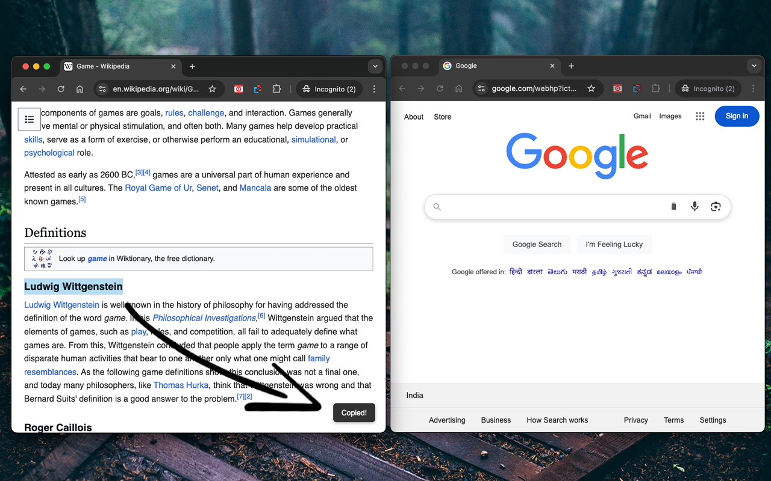Click the red-blue copy extension in the Google window
The height and width of the screenshot is (481, 771).
[637, 88]
